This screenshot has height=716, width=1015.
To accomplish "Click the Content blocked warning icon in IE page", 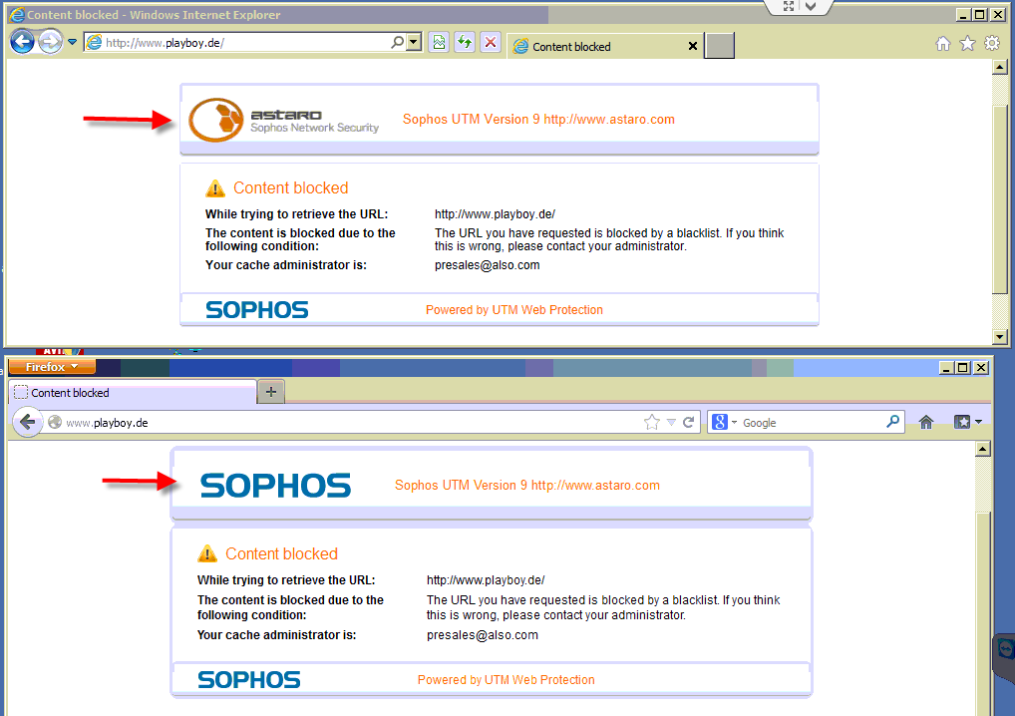I will (x=215, y=188).
